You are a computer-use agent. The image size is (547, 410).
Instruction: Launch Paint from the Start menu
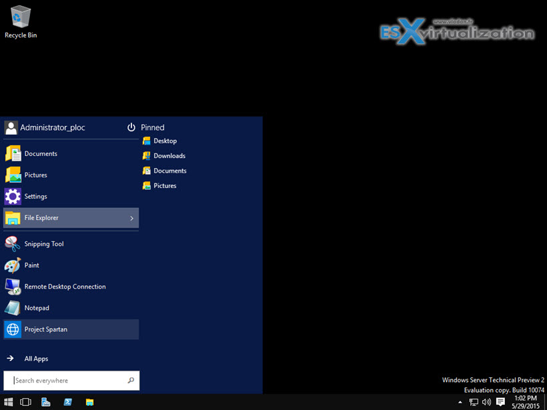coord(71,265)
